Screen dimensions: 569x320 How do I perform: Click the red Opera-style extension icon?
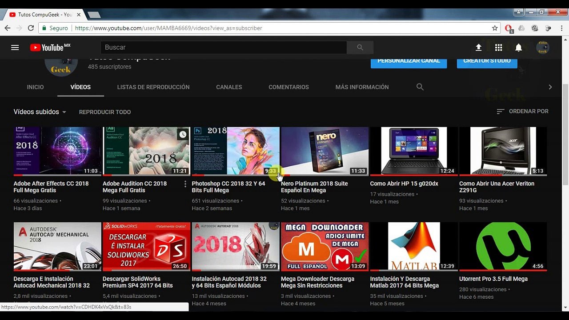[x=509, y=28]
